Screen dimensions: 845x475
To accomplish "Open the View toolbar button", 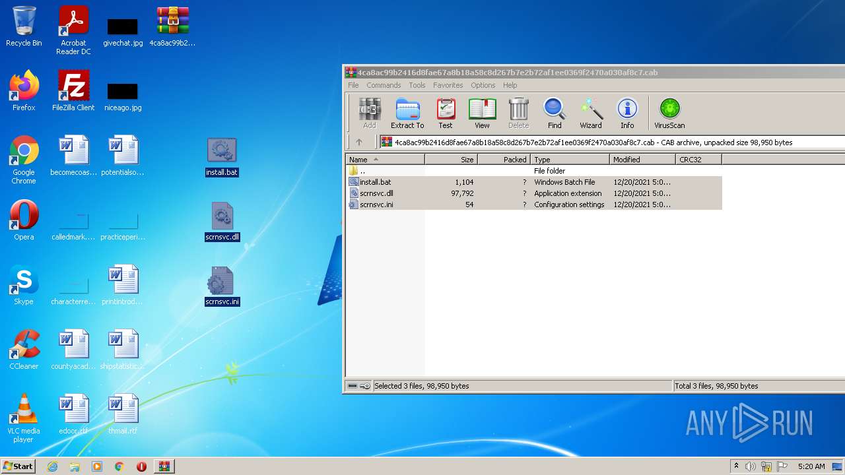I will (x=482, y=113).
